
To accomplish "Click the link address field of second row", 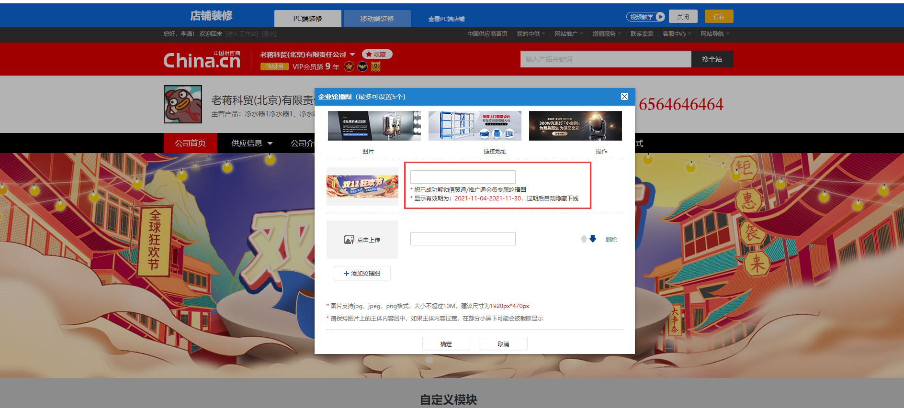I will tap(463, 239).
